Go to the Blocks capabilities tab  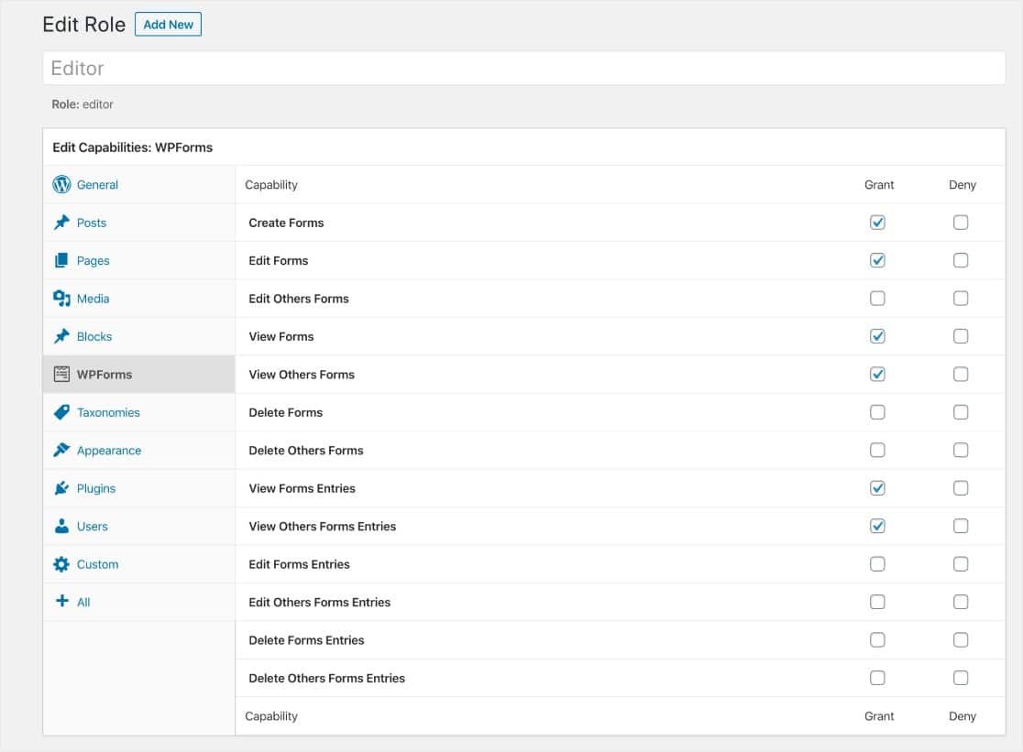click(x=139, y=336)
